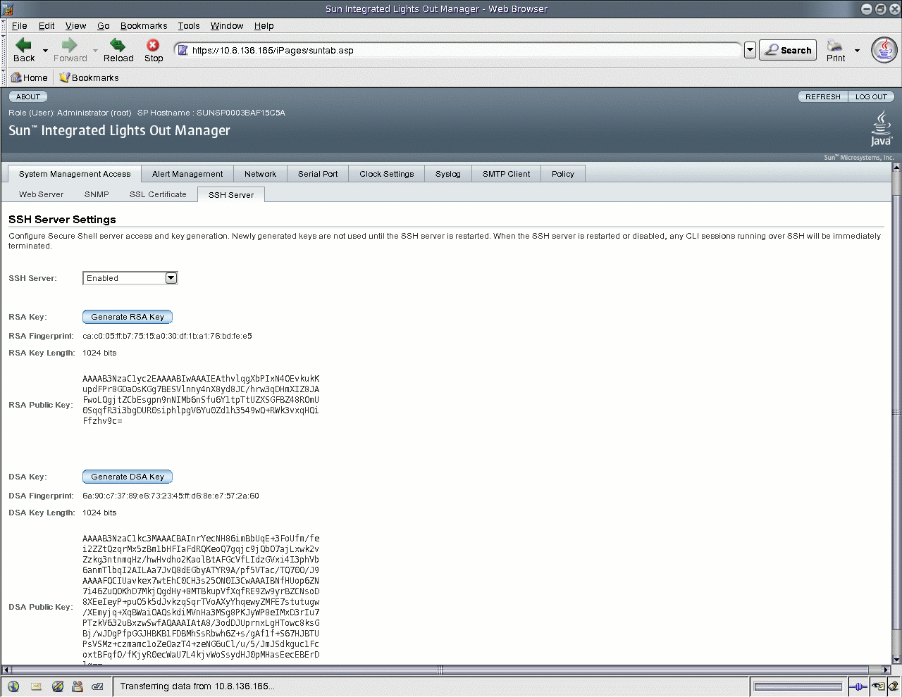
Task: Click the horizontal scrollbar right arrow
Action: tap(887, 670)
